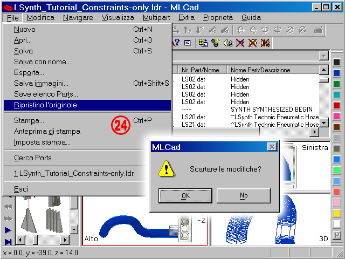Open the Multipart menu
Viewport: 345px width, 259px height.
point(156,18)
